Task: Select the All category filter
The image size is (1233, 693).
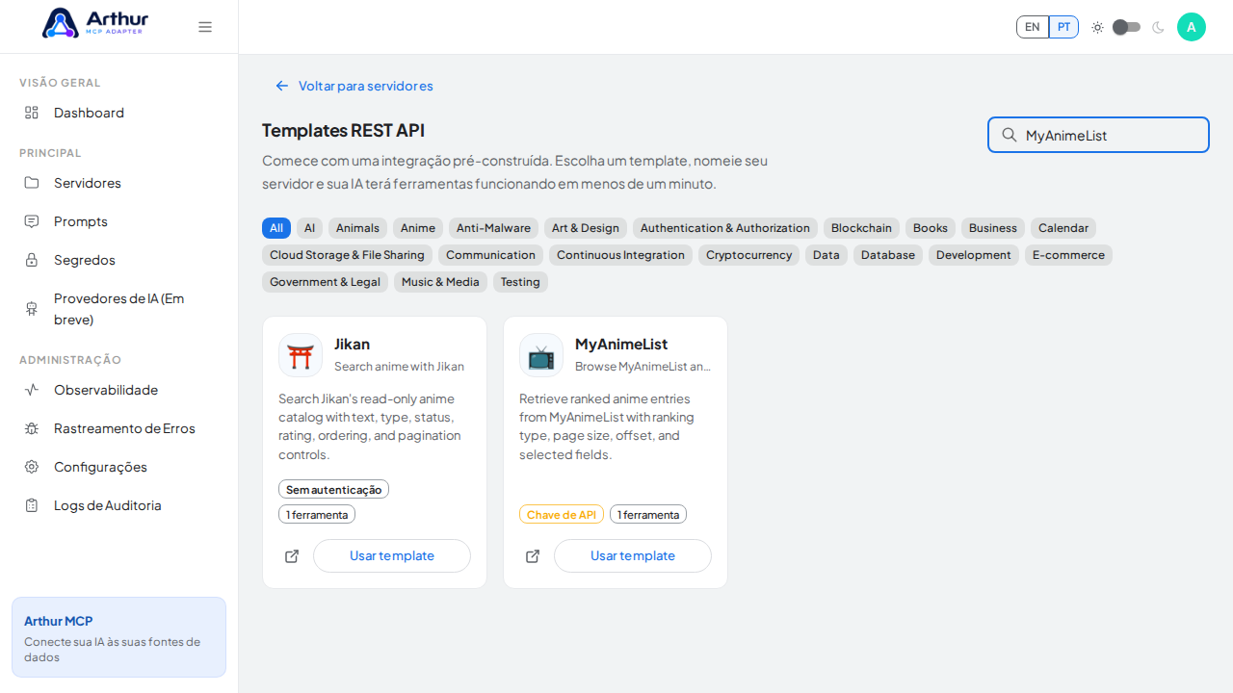Action: (x=276, y=228)
